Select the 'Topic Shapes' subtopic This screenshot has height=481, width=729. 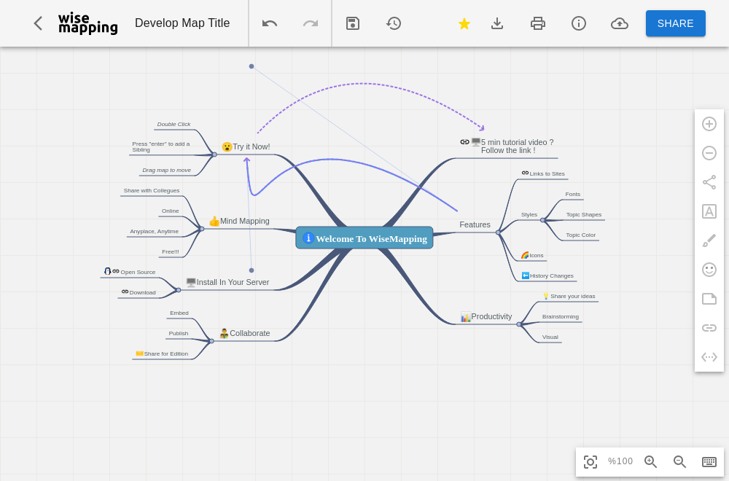pyautogui.click(x=584, y=215)
